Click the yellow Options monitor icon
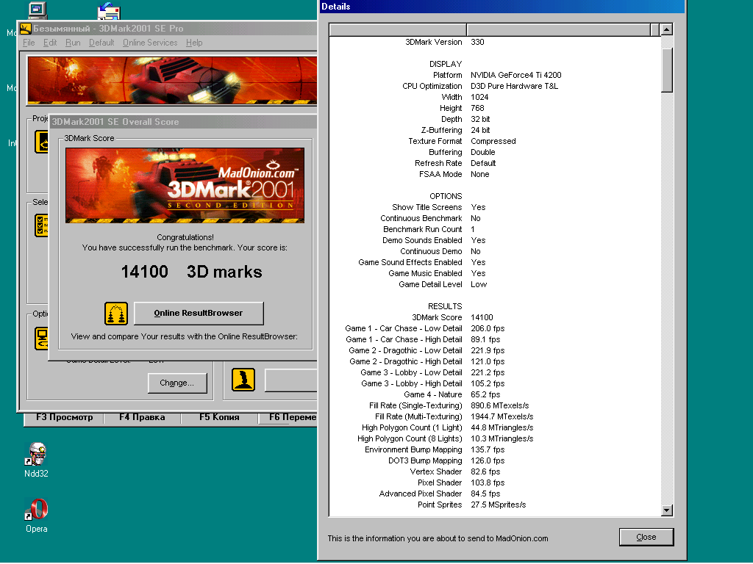The width and height of the screenshot is (753, 564). pos(41,339)
